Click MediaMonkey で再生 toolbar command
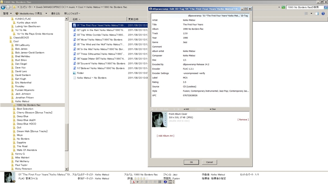The width and height of the screenshot is (328, 184). click(x=31, y=13)
